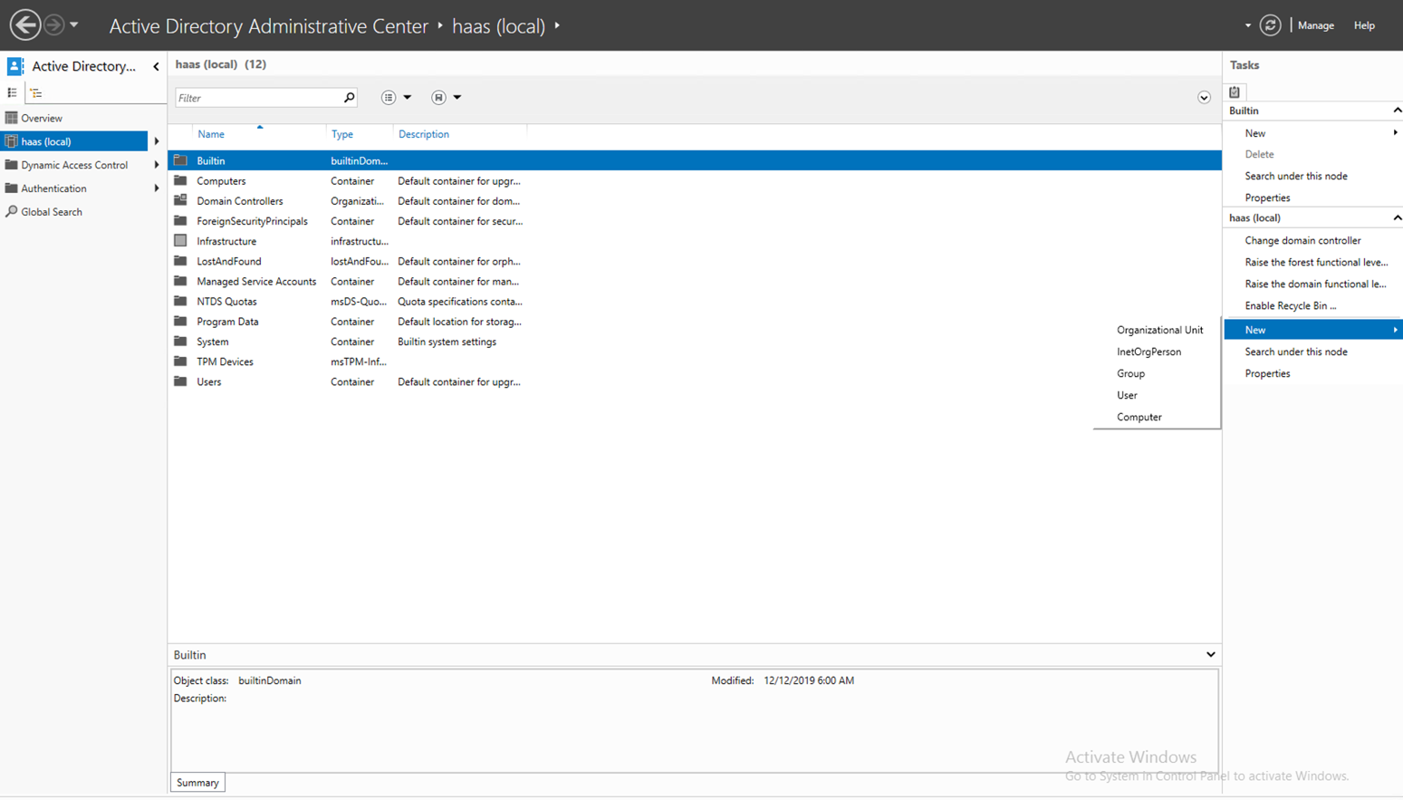Select ForeignSecurityPrincipals row
The image size is (1403, 800).
pos(695,221)
